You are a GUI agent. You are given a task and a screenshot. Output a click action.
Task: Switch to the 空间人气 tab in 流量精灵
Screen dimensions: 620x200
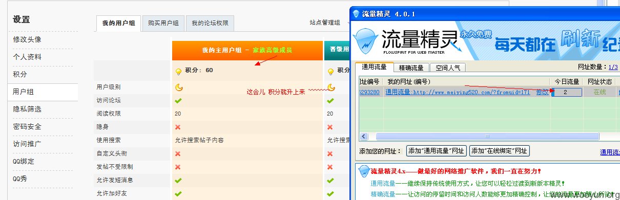click(x=448, y=68)
